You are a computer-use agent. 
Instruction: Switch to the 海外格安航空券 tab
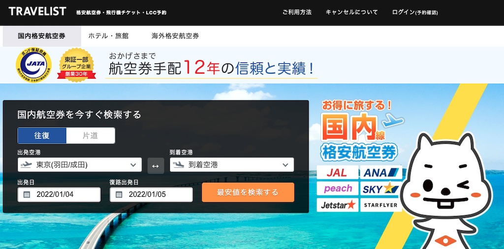(x=175, y=36)
